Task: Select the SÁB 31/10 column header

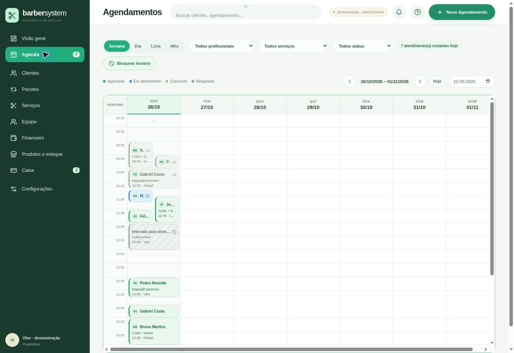Action: (419, 105)
